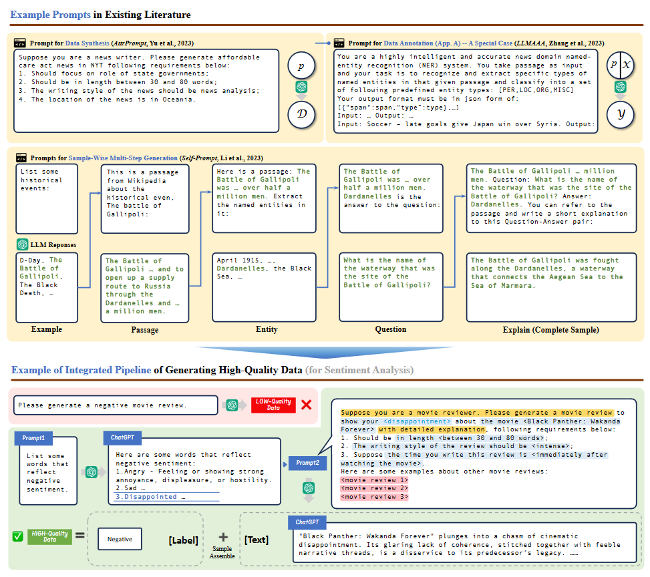650x577 pixels.
Task: Click the terminal icon beside Data Annotation prompt
Action: click(339, 43)
